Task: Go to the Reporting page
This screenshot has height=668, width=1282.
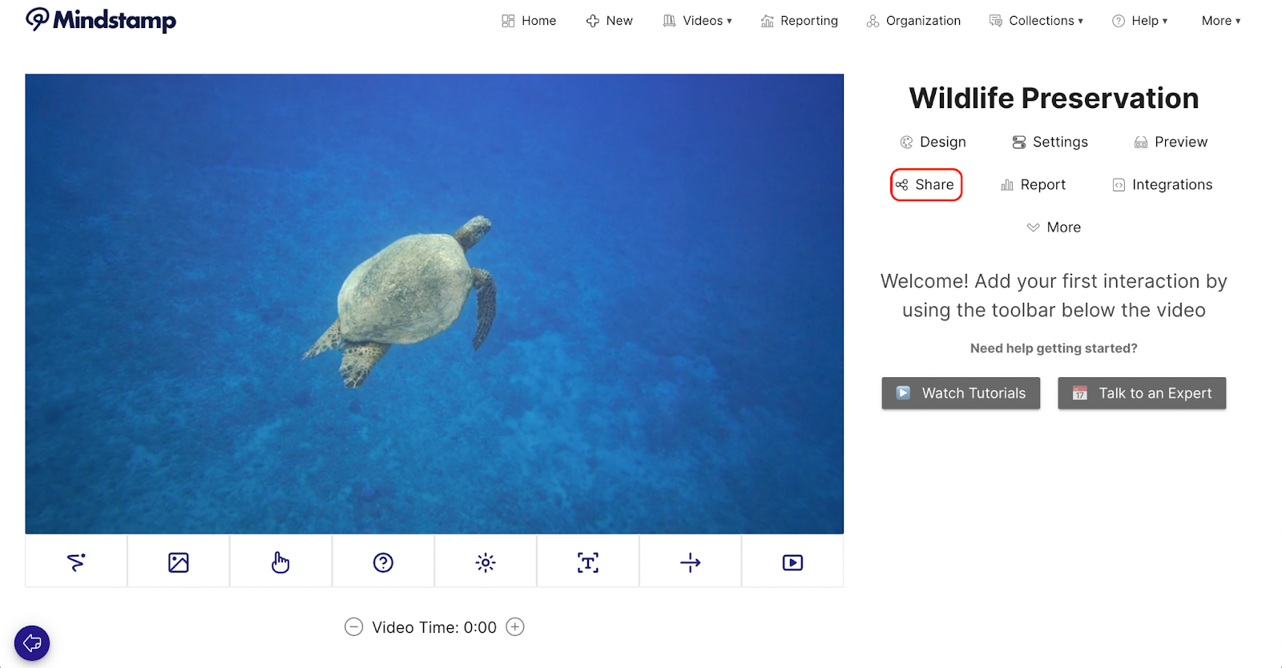Action: pyautogui.click(x=799, y=21)
